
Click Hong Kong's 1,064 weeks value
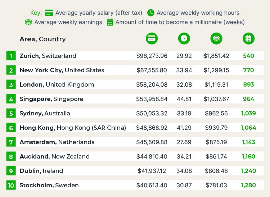point(248,128)
